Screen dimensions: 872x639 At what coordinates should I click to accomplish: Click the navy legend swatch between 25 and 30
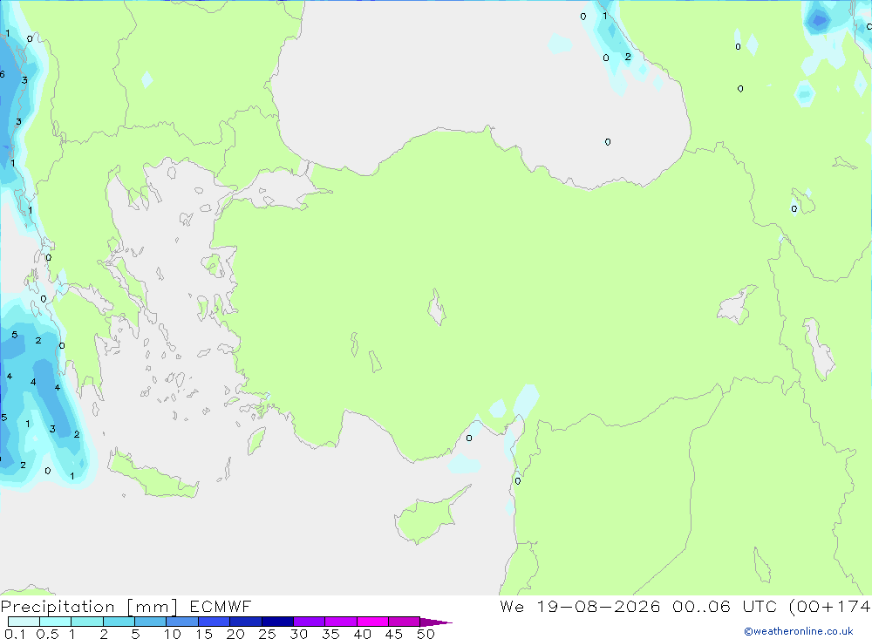[x=277, y=622]
